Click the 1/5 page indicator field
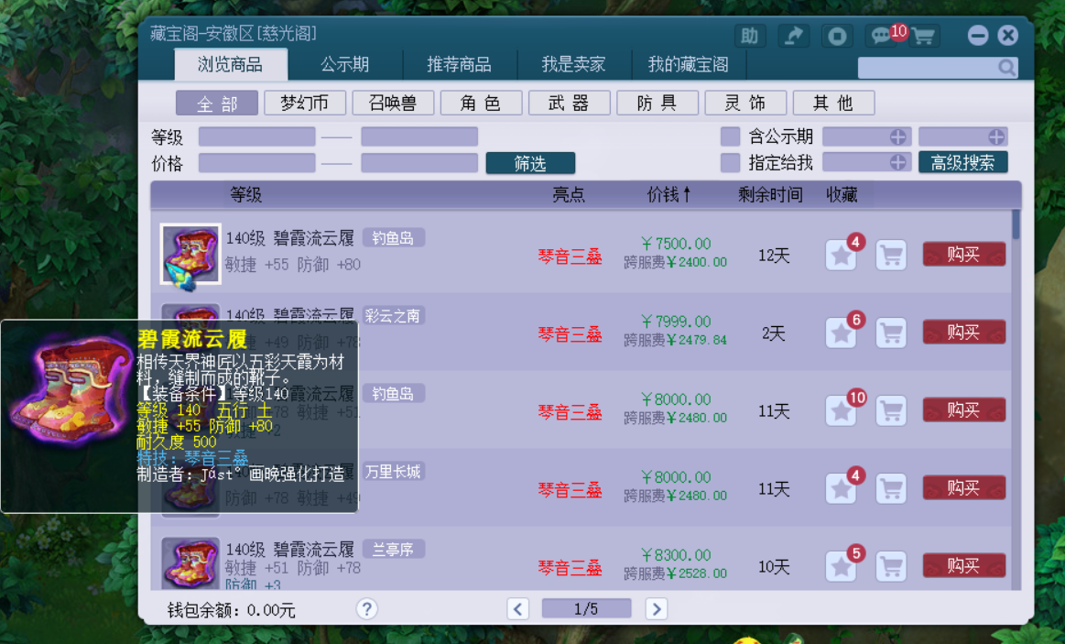This screenshot has width=1065, height=644. coord(586,608)
